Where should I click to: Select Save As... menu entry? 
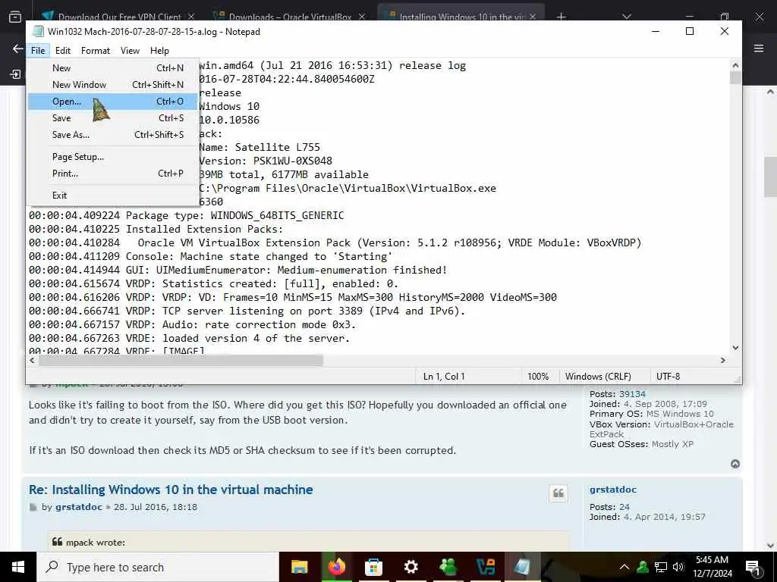tap(113, 135)
